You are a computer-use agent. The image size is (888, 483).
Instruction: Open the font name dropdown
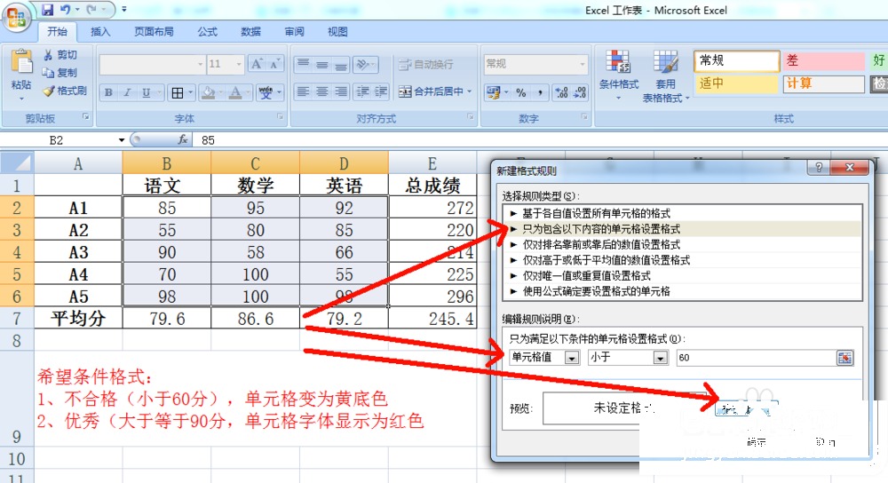pyautogui.click(x=200, y=64)
